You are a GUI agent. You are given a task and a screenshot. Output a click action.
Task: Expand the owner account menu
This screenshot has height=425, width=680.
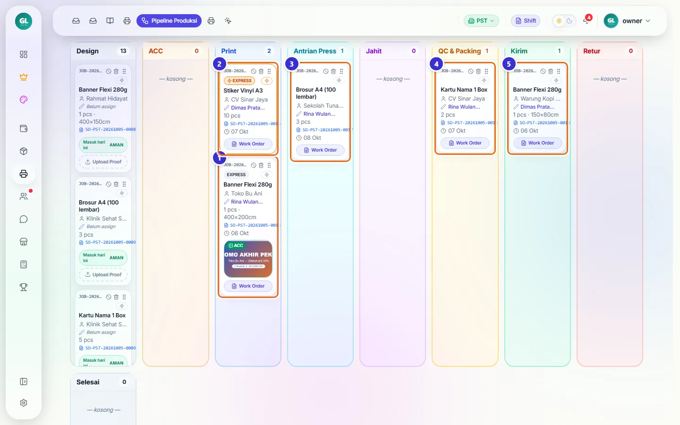[x=628, y=21]
